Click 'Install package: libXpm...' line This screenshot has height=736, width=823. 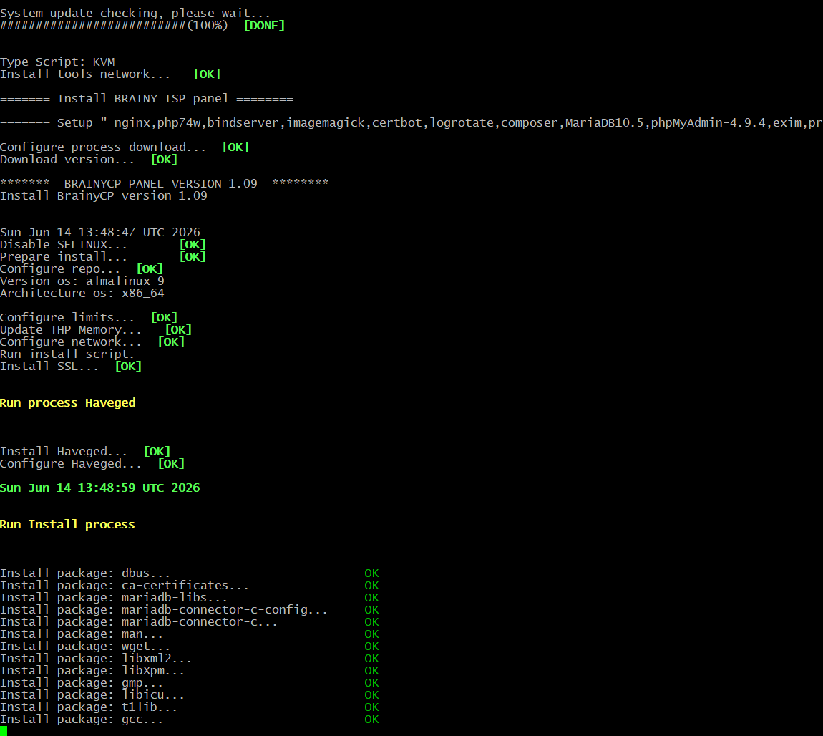pos(190,671)
